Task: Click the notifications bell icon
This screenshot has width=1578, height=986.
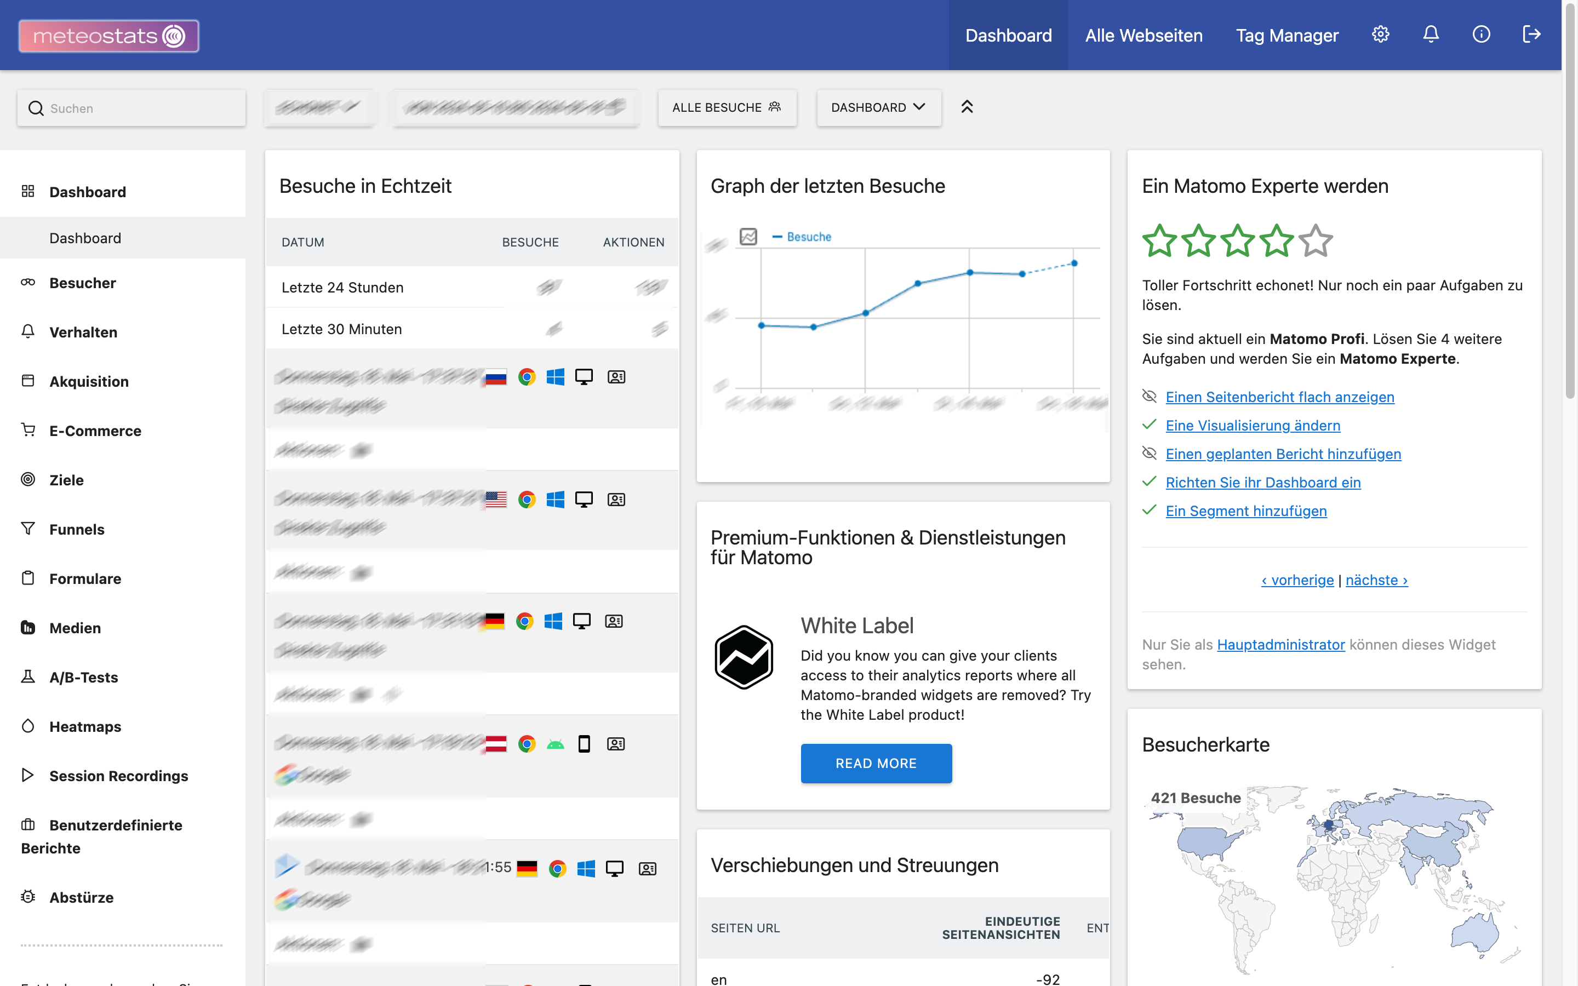Action: [x=1431, y=35]
